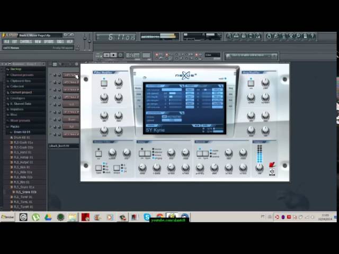Click the scissors audio editor toolbar icon
The image size is (339, 254).
(x=291, y=36)
